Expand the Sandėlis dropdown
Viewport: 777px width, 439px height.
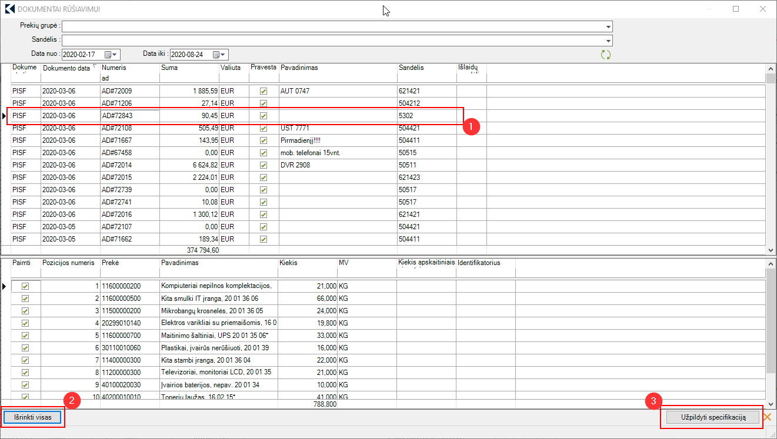[608, 41]
